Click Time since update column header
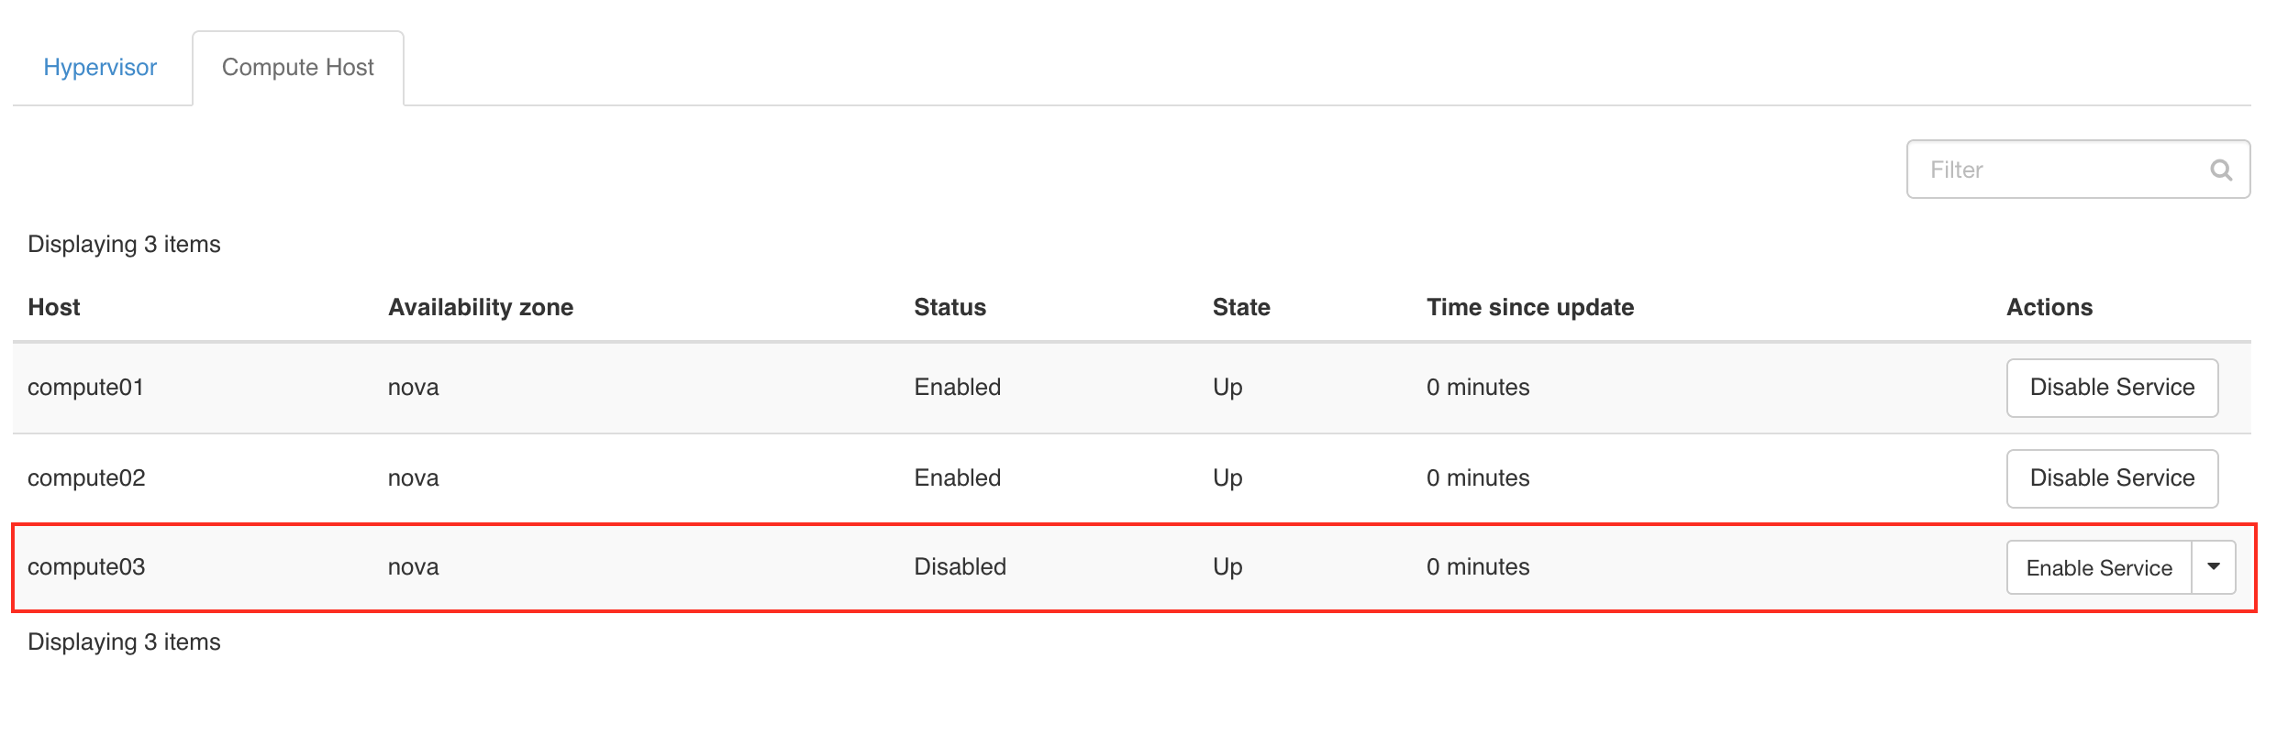 1530,307
